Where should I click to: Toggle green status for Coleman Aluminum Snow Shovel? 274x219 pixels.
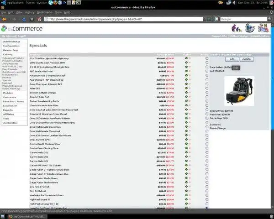click(186, 114)
